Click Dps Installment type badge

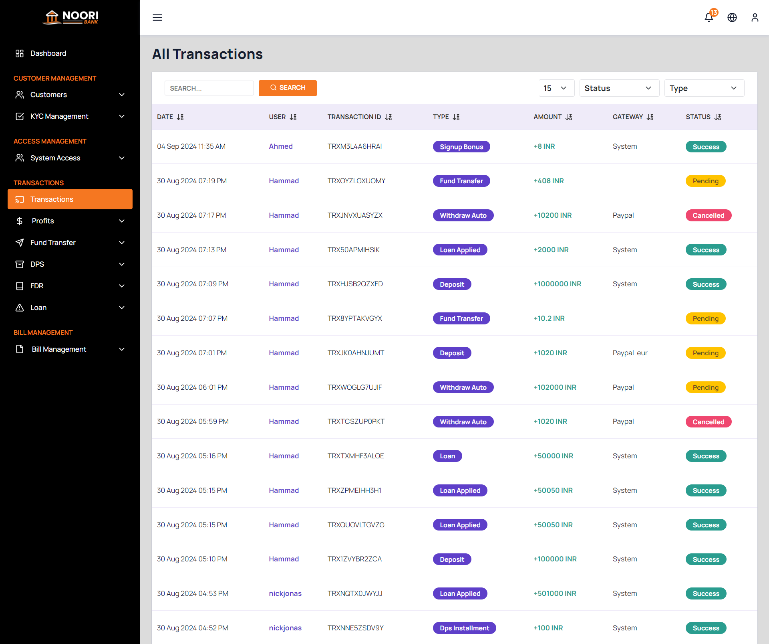(464, 628)
